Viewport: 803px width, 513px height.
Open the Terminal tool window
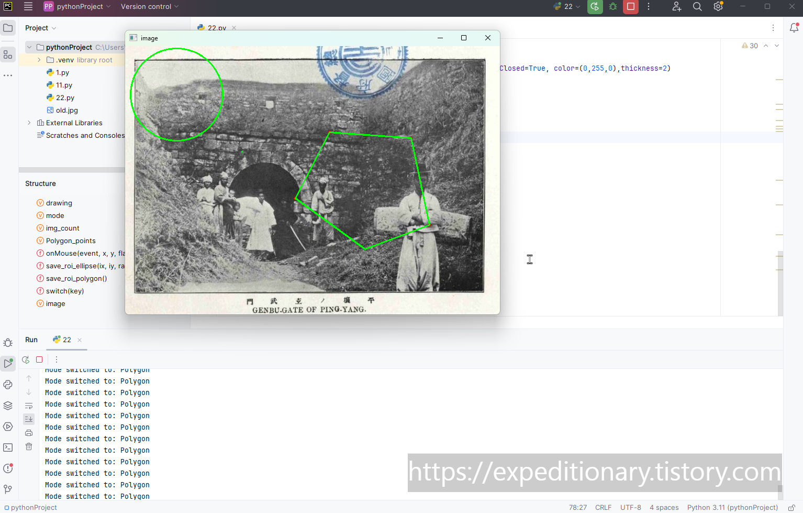8,447
